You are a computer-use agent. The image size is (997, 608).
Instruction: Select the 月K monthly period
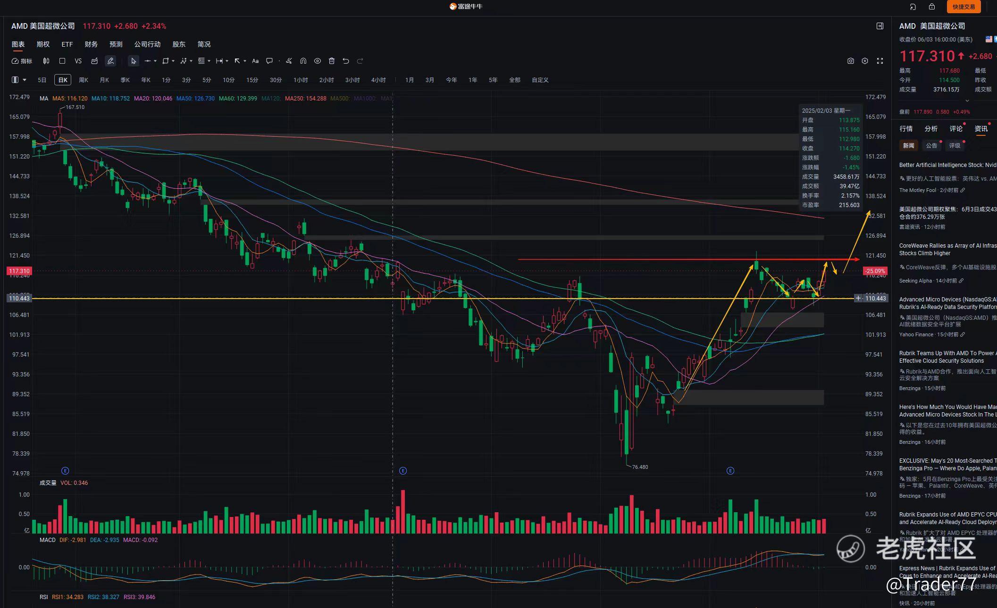pos(104,80)
